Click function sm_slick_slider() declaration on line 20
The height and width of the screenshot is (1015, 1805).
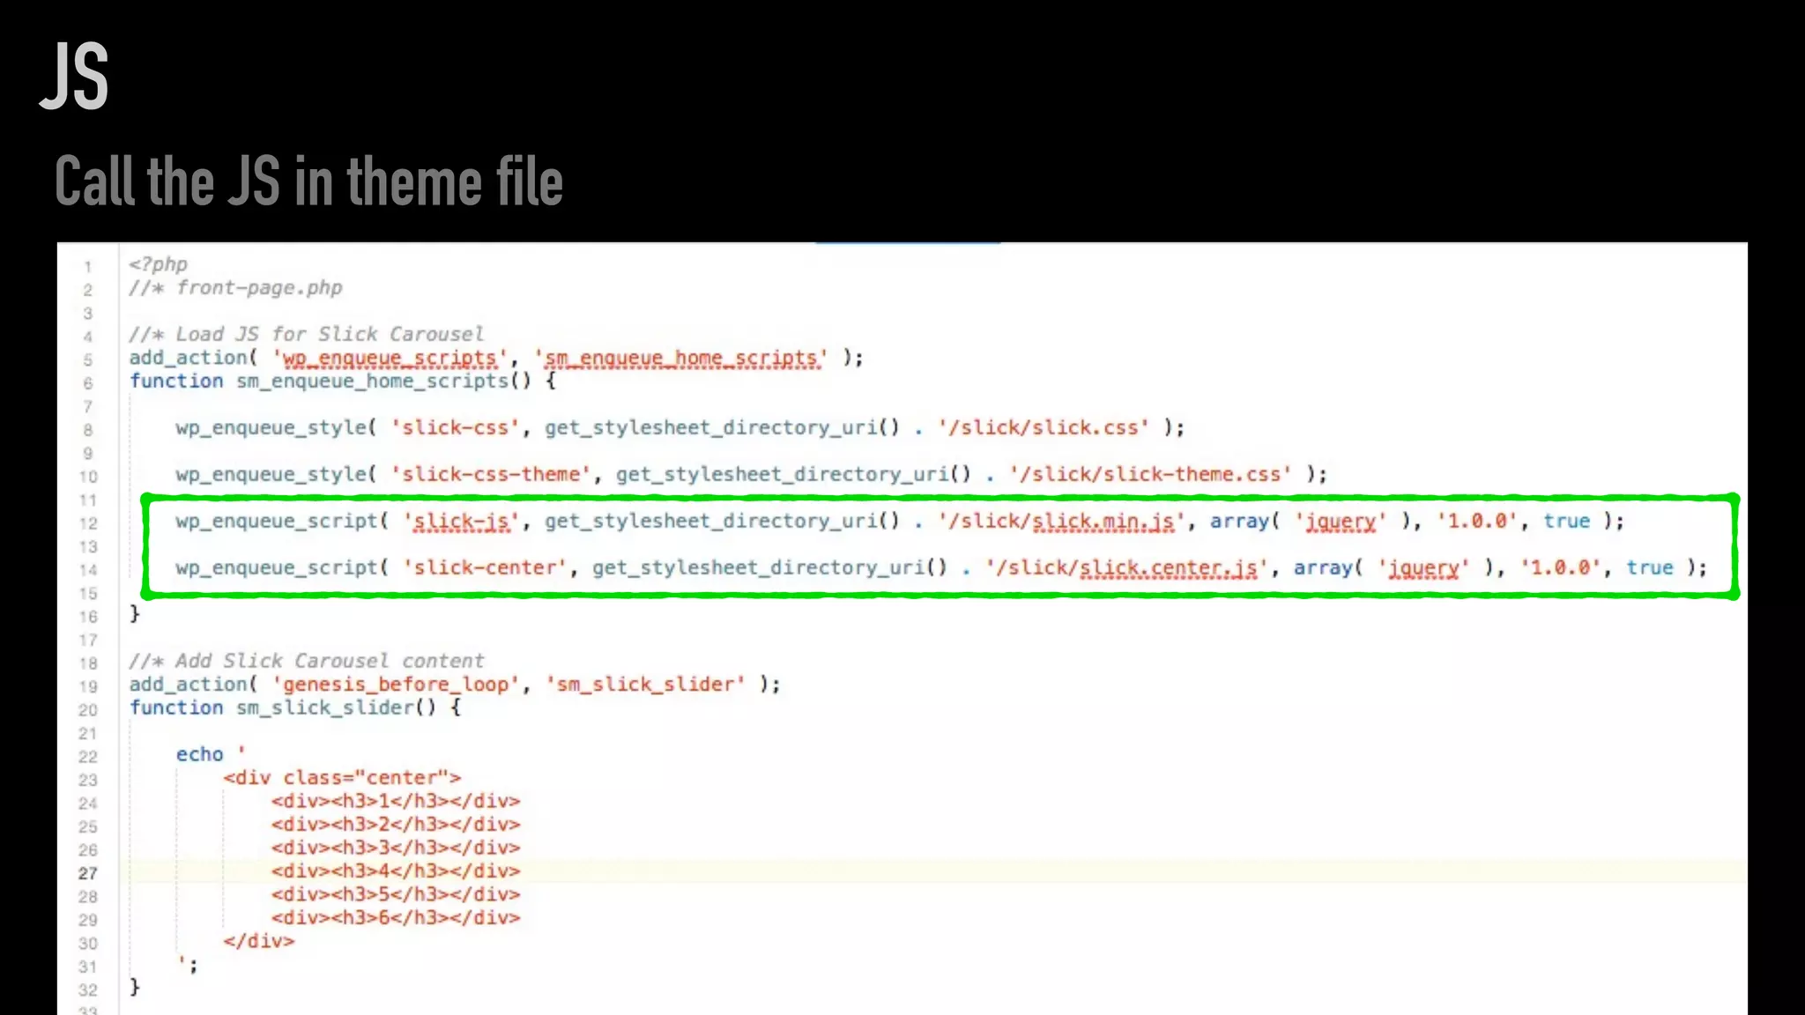click(295, 708)
